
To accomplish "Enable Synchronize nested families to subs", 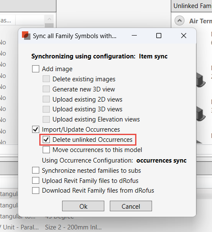I will pyautogui.click(x=35, y=170).
